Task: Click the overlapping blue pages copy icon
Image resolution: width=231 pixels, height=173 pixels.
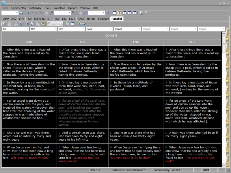Action: [33, 24]
